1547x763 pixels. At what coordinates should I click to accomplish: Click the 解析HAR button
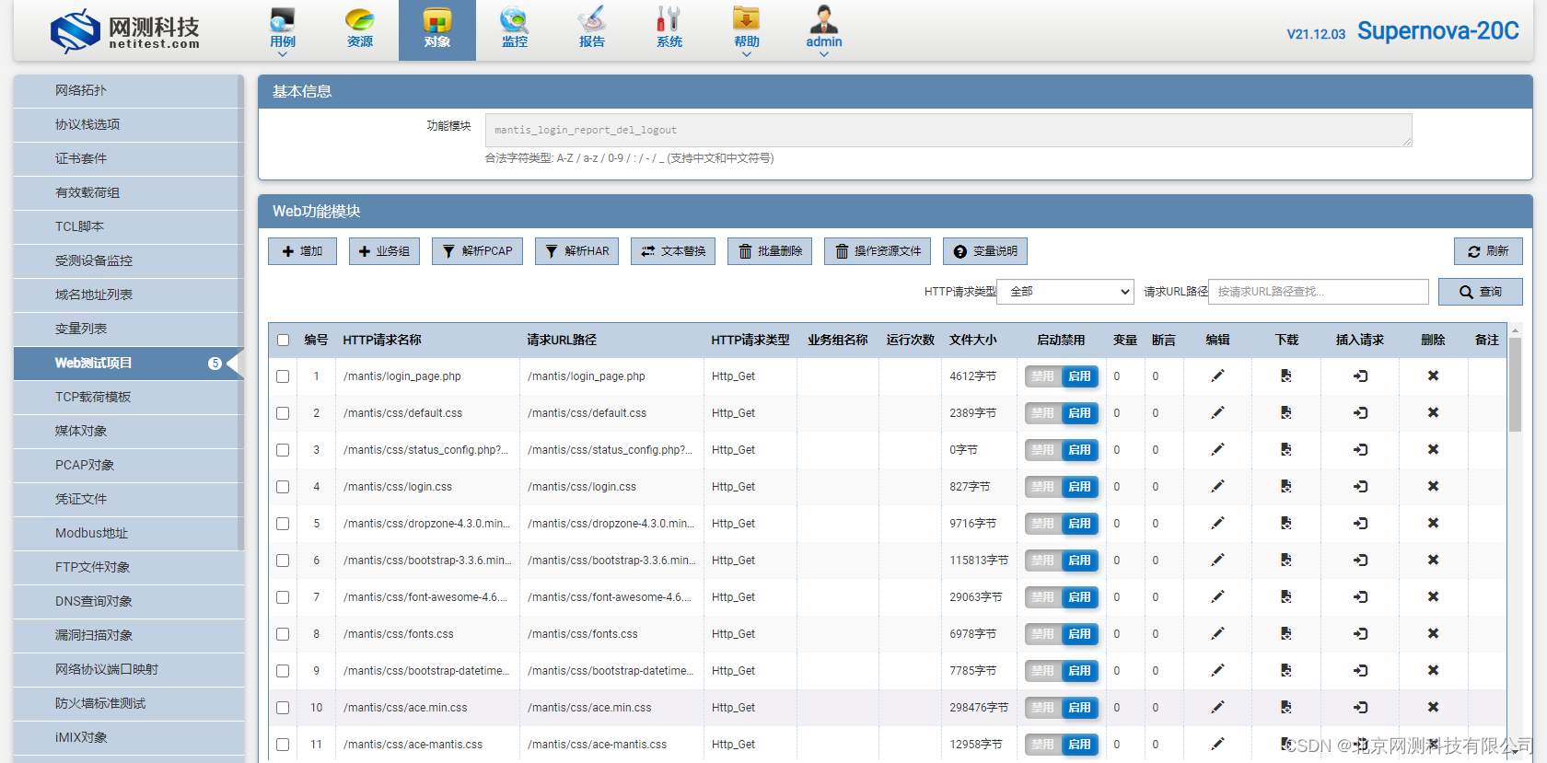pos(577,251)
